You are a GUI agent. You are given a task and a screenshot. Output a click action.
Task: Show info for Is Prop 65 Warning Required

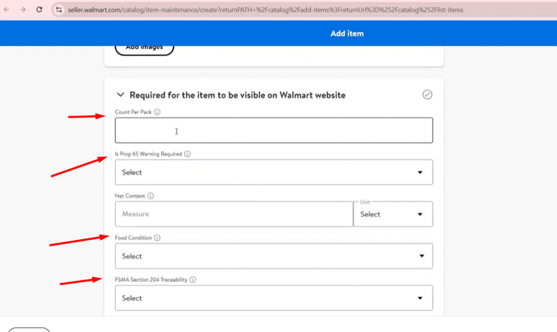[x=188, y=154]
